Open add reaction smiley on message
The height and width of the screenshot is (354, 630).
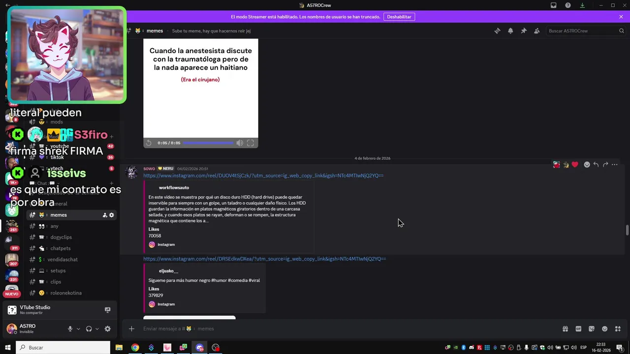point(587,165)
